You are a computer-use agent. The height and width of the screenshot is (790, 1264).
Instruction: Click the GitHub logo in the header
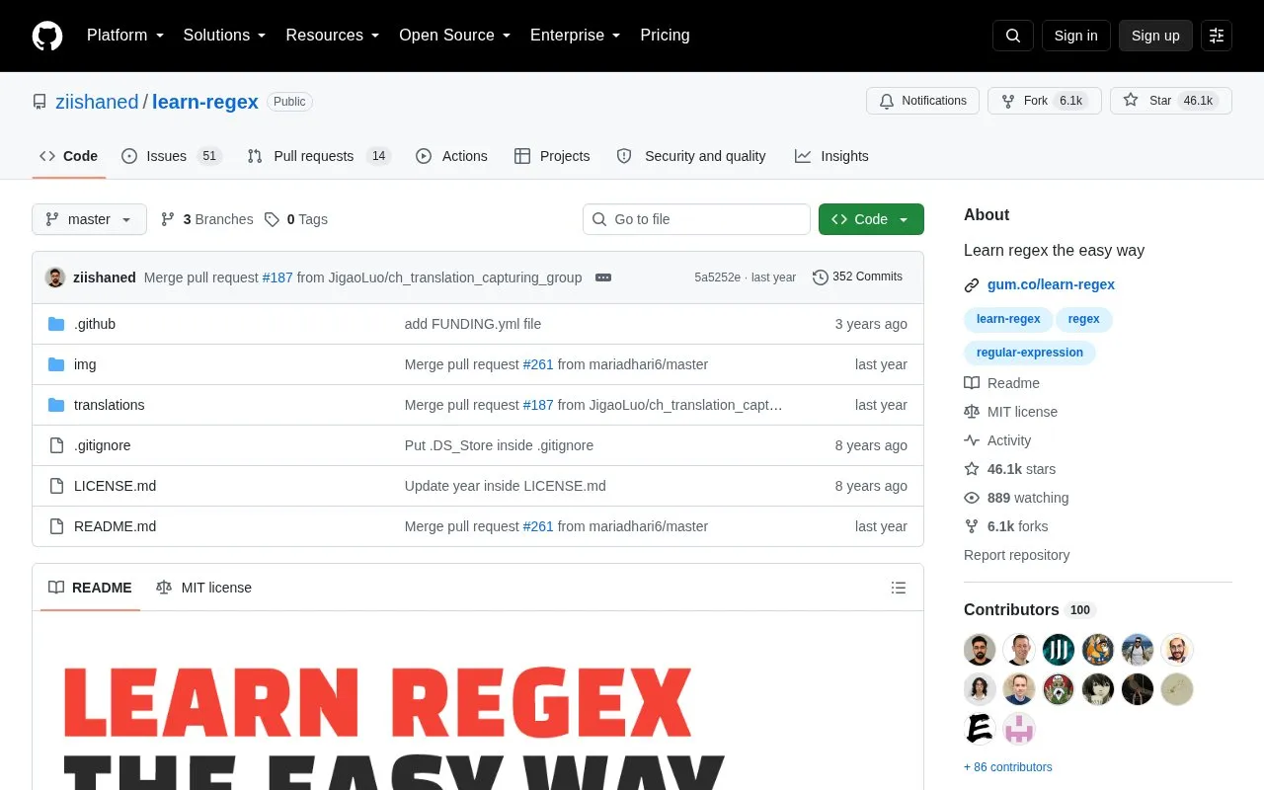[47, 36]
